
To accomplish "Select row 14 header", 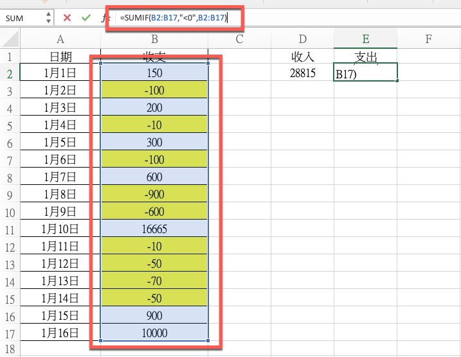I will pyautogui.click(x=10, y=281).
